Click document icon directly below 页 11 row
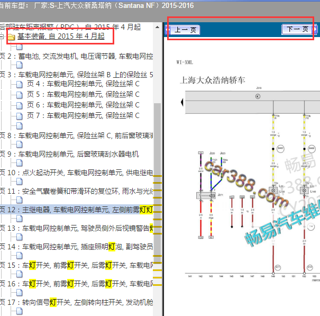320x316 pixels. click(x=20, y=200)
